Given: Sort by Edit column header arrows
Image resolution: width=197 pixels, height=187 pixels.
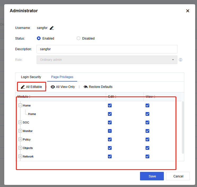Looking at the screenshot, I should (x=116, y=97).
